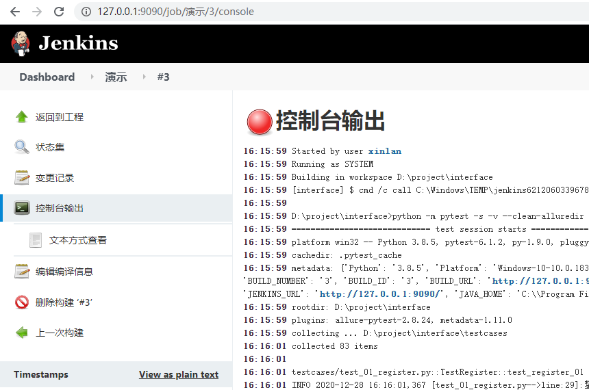
Task: Click the green left arrow for 上一次构建
Action: [22, 333]
